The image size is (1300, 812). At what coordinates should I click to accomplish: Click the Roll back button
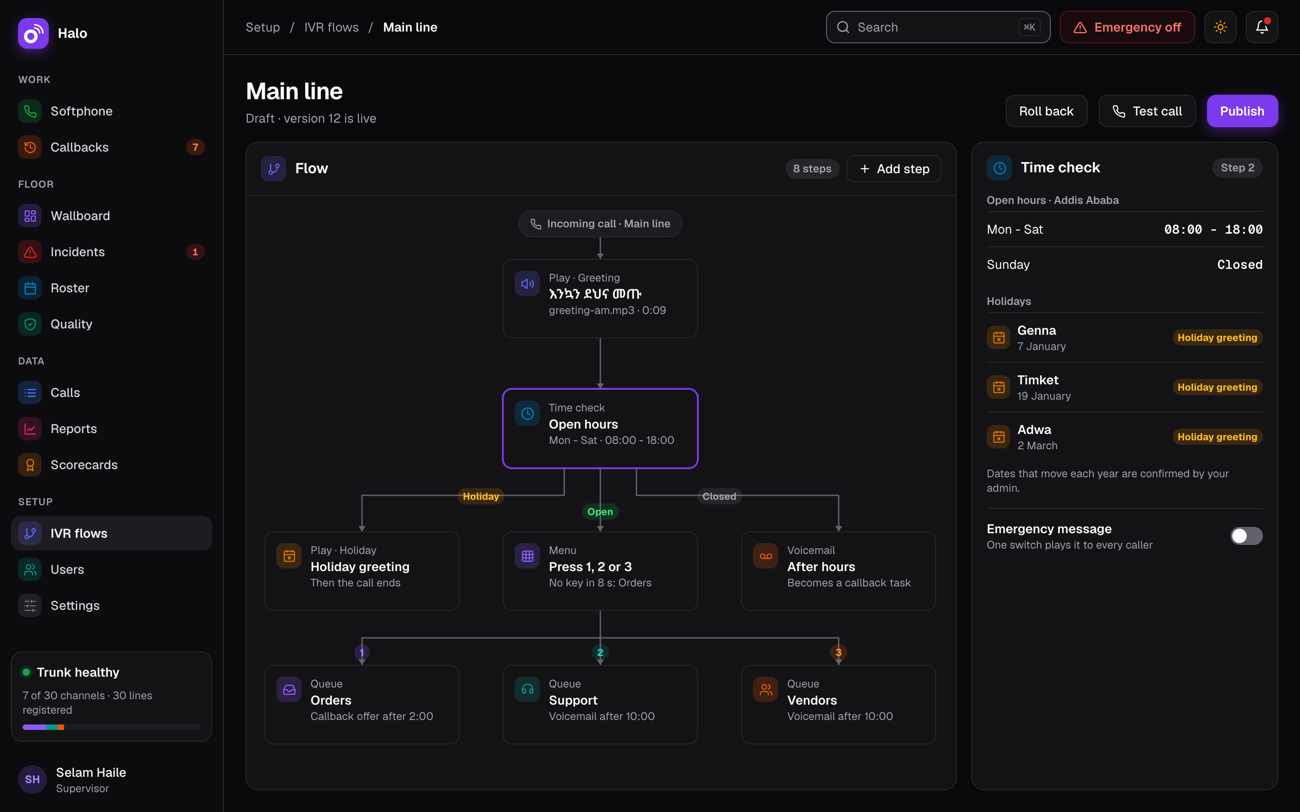[x=1046, y=111]
